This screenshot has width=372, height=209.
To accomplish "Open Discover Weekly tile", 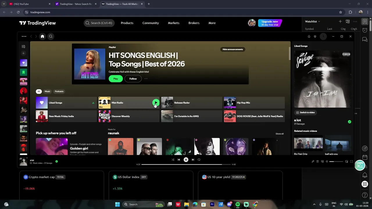I will point(129,116).
